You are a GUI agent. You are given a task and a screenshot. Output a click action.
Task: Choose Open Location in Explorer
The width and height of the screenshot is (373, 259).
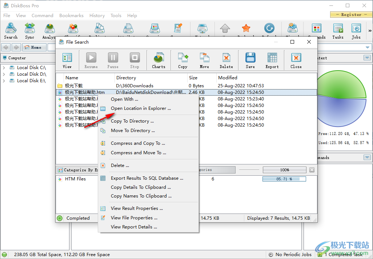click(x=148, y=108)
